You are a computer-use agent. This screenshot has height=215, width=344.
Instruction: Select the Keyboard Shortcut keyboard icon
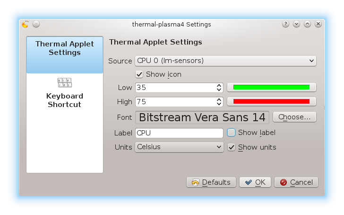click(65, 83)
